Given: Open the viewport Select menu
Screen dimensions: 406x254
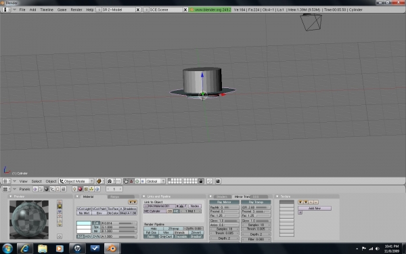Looking at the screenshot, I should tap(37, 181).
